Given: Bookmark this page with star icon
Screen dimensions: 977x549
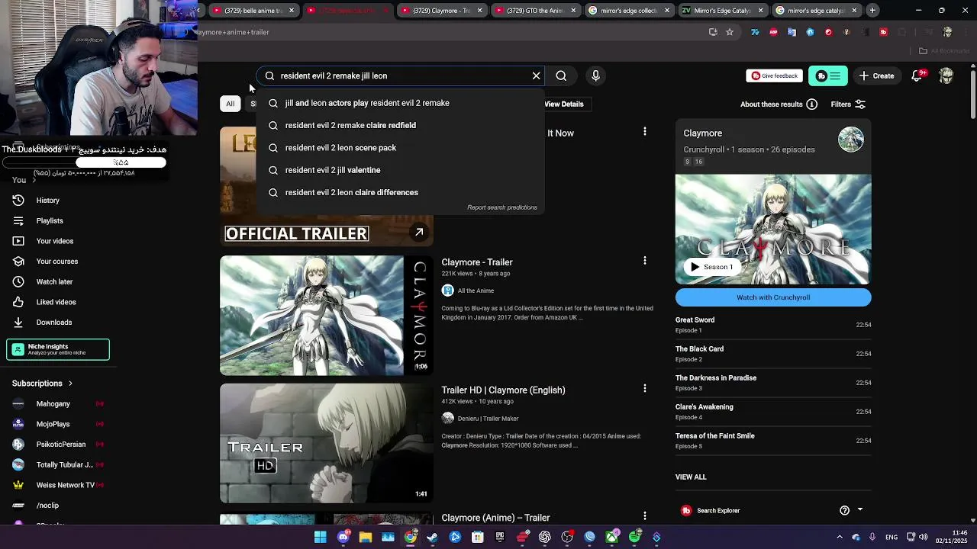Looking at the screenshot, I should coord(730,32).
